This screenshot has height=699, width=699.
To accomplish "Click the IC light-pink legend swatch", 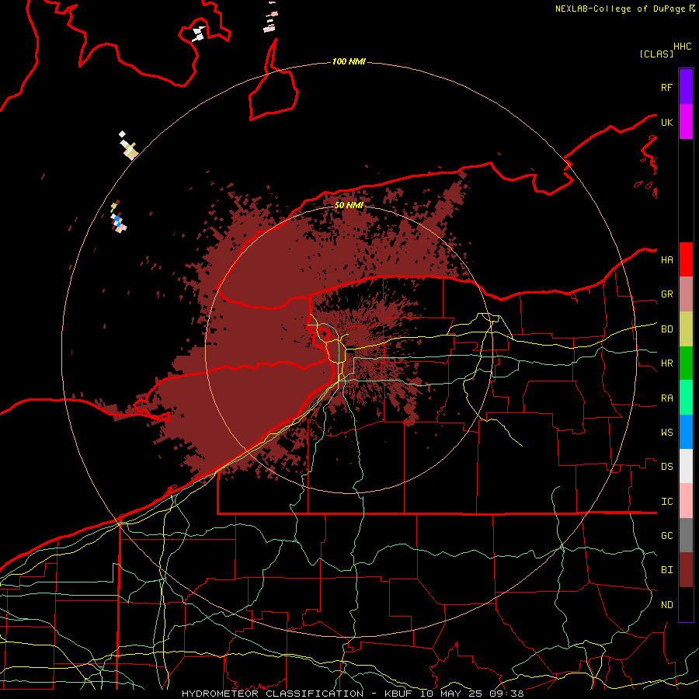I will coord(686,501).
